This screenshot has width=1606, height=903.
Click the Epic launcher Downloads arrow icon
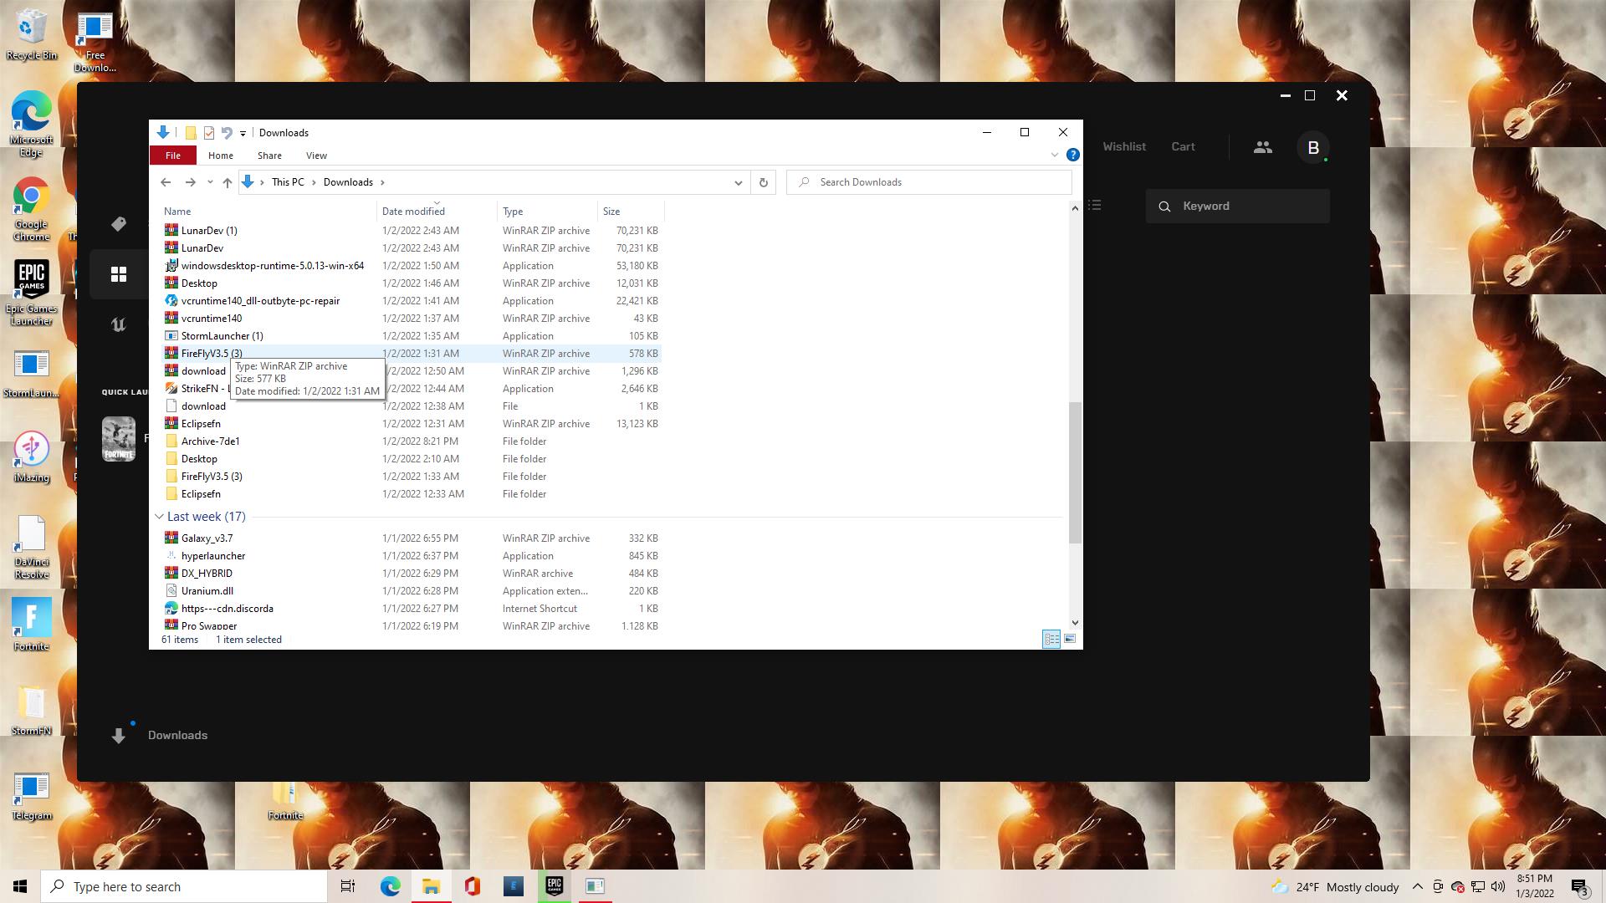coord(119,735)
